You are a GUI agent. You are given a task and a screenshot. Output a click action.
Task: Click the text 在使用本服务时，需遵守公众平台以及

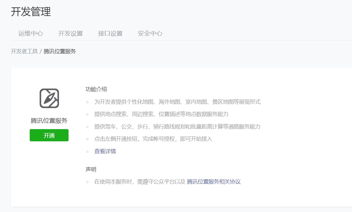pos(140,182)
